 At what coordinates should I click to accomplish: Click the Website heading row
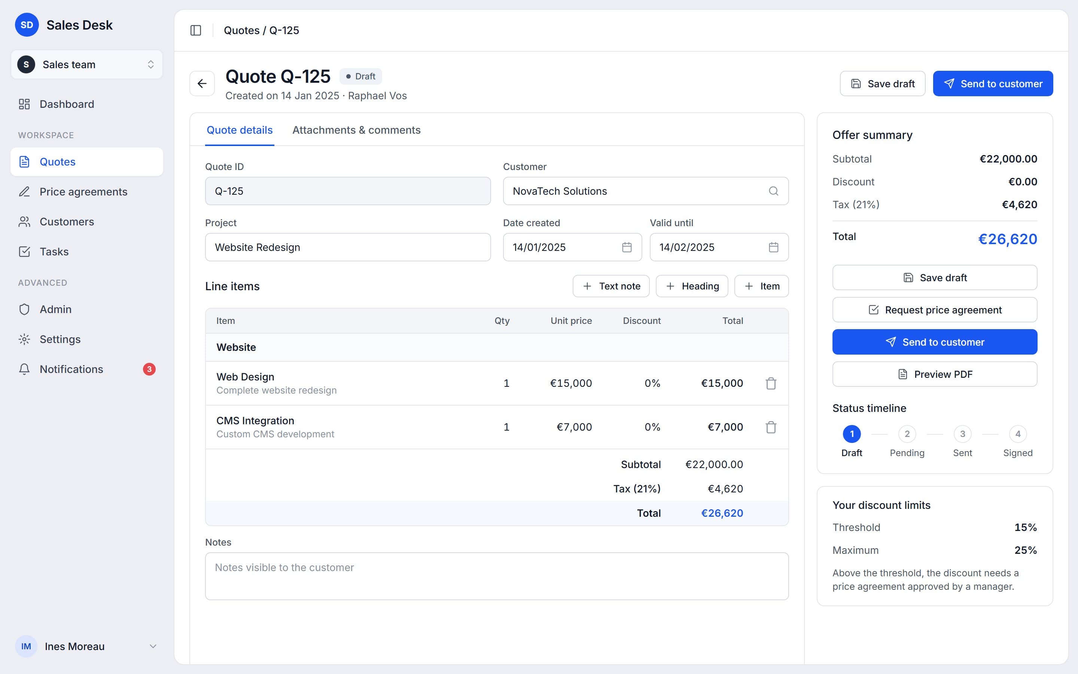tap(497, 347)
